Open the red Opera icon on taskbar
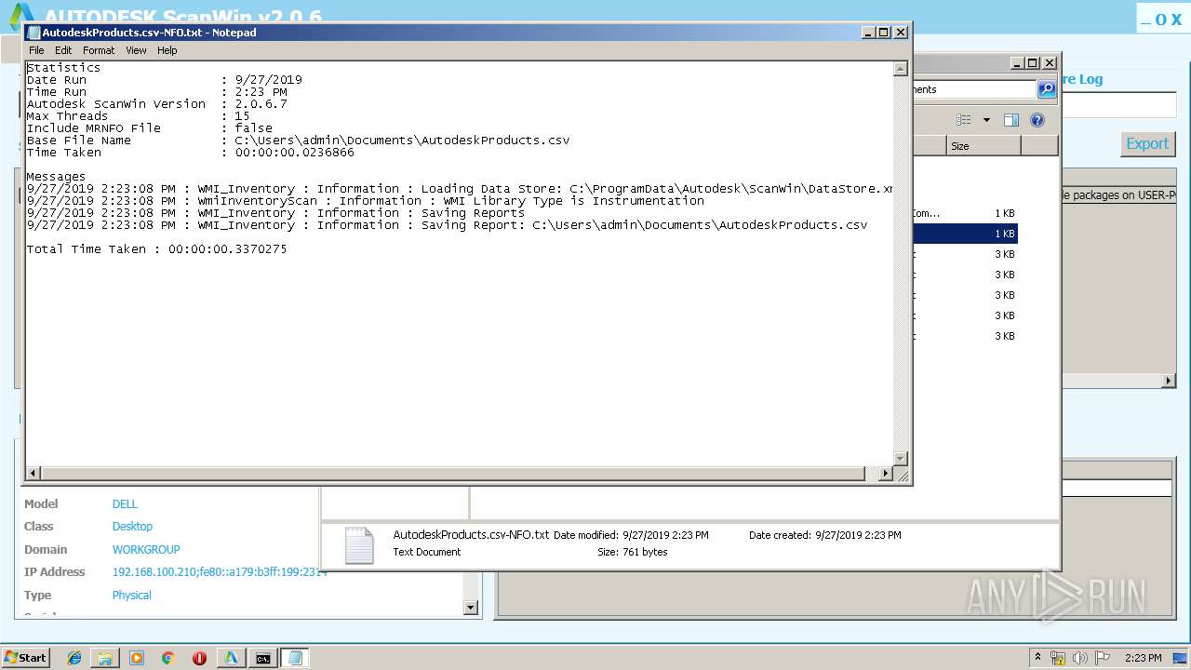 pyautogui.click(x=199, y=658)
